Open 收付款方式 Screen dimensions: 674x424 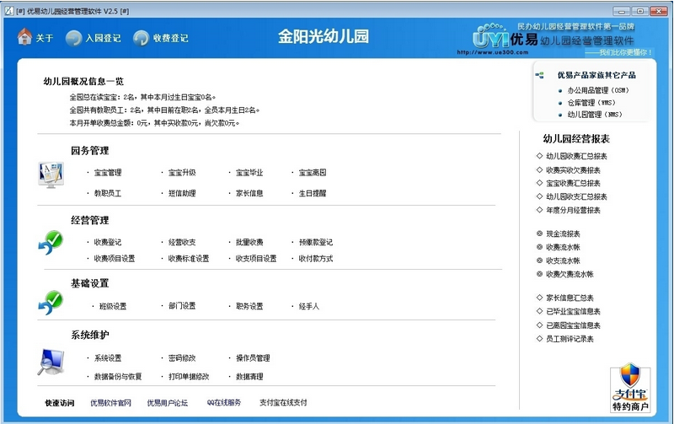[x=316, y=259]
